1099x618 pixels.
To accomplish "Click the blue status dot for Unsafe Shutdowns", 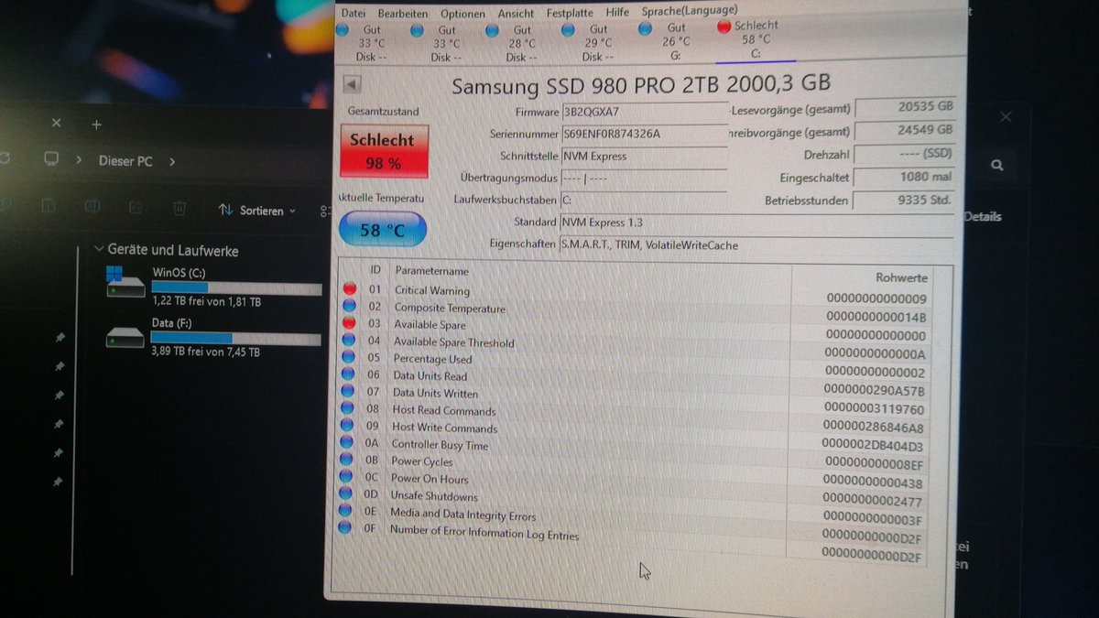I will coord(346,494).
